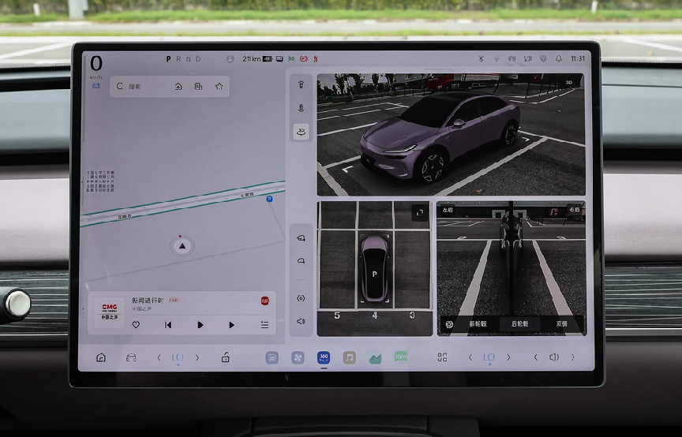682x437 pixels.
Task: Tap the red P parking indicator in status bar
Action: (x=304, y=58)
